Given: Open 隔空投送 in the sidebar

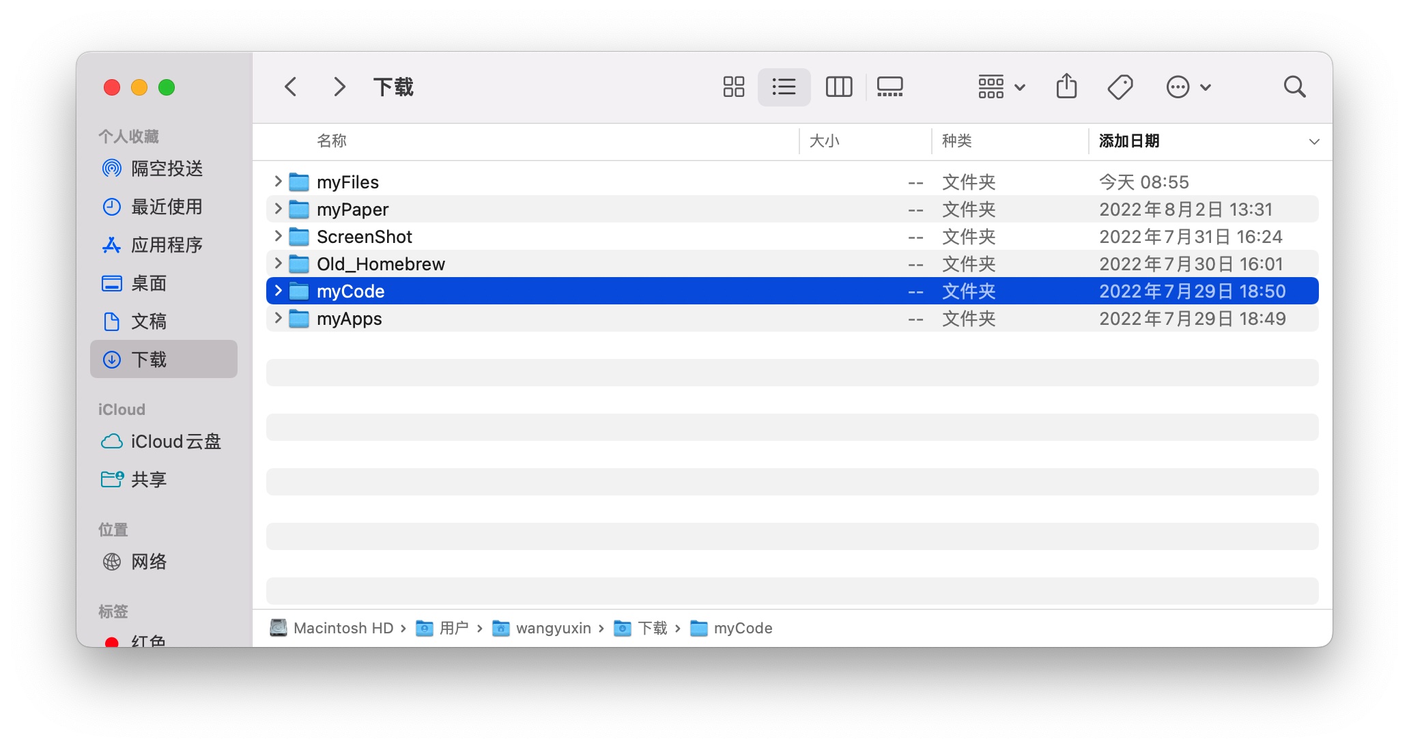Looking at the screenshot, I should [x=164, y=169].
